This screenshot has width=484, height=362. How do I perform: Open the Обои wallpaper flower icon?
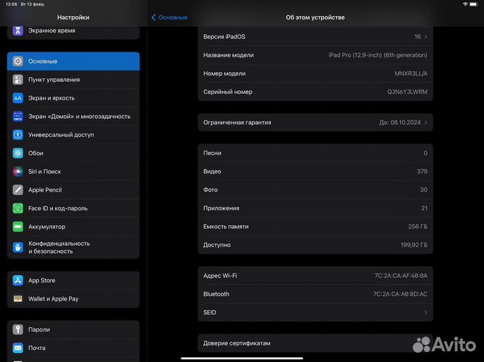coord(18,153)
